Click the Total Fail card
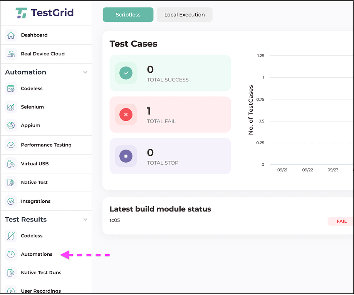 [x=170, y=115]
